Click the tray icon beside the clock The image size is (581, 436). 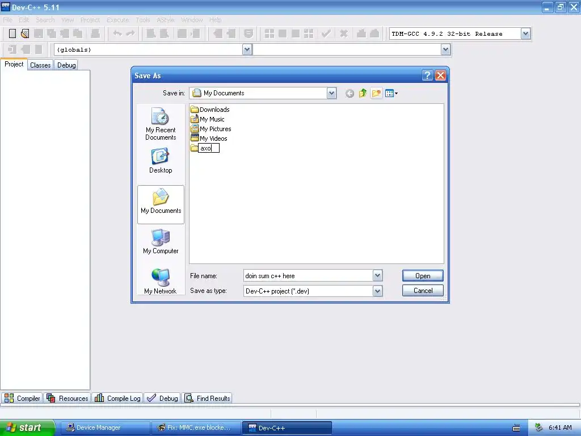click(539, 427)
